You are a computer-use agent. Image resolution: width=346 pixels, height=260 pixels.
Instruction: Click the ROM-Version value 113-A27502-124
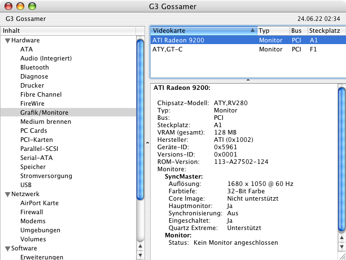coord(241,162)
